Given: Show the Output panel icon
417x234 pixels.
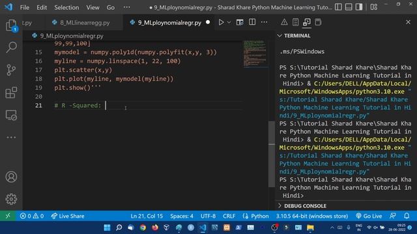Looking at the screenshot, I should coord(295,22).
